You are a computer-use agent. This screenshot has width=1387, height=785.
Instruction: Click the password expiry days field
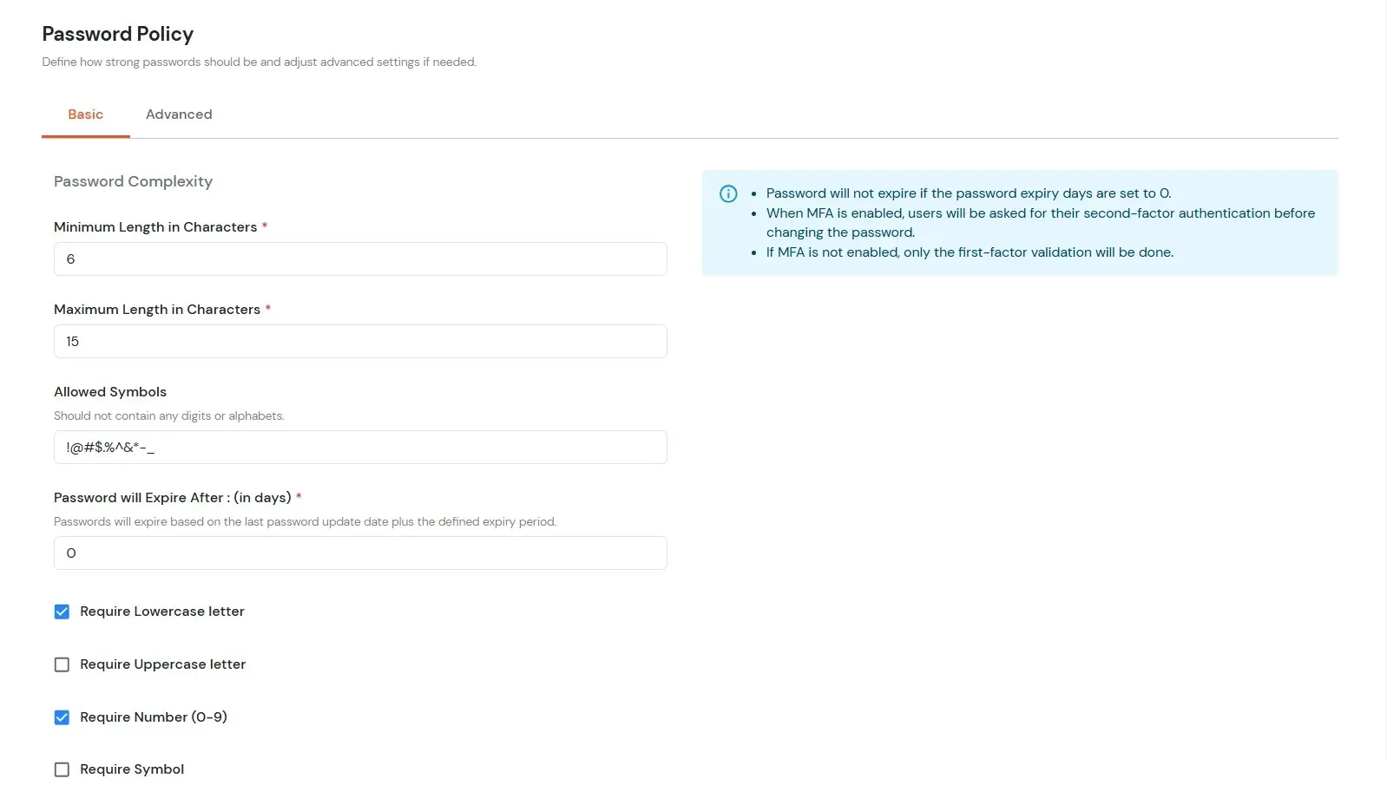(x=359, y=553)
